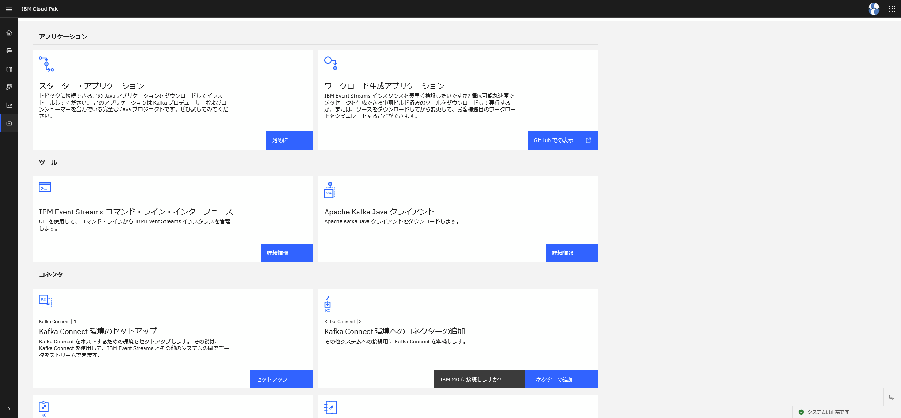The height and width of the screenshot is (418, 901).
Task: Open 詳細情報 for Apache Kafka Java client
Action: [x=572, y=253]
